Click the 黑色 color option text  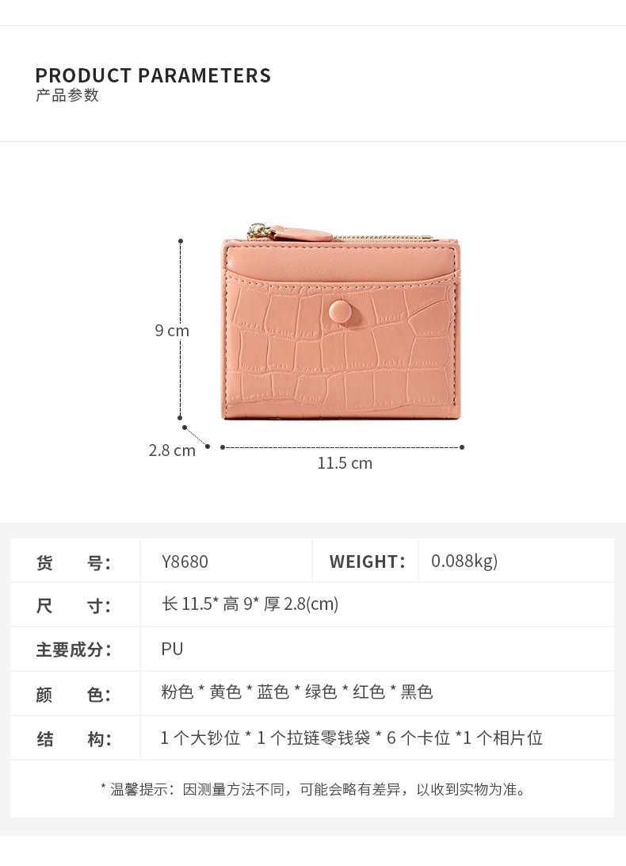point(417,692)
